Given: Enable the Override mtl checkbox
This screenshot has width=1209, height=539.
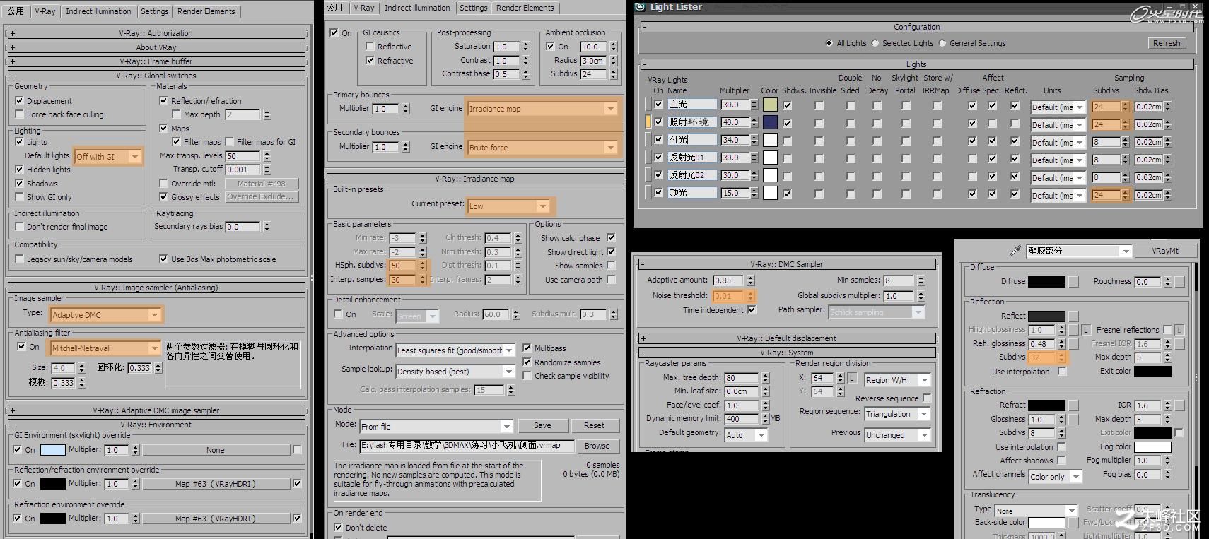Looking at the screenshot, I should point(163,184).
